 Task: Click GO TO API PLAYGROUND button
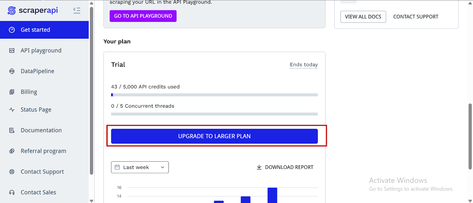(143, 16)
